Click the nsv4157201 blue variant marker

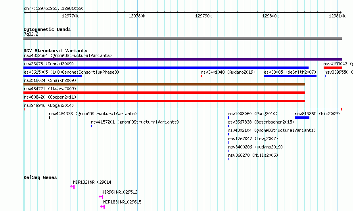(x=92, y=126)
